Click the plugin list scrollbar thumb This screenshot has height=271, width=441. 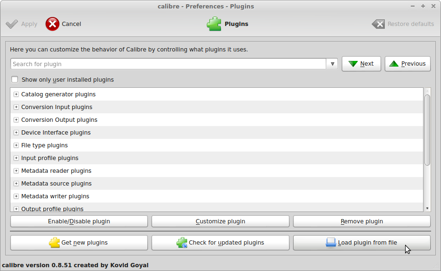(427, 130)
